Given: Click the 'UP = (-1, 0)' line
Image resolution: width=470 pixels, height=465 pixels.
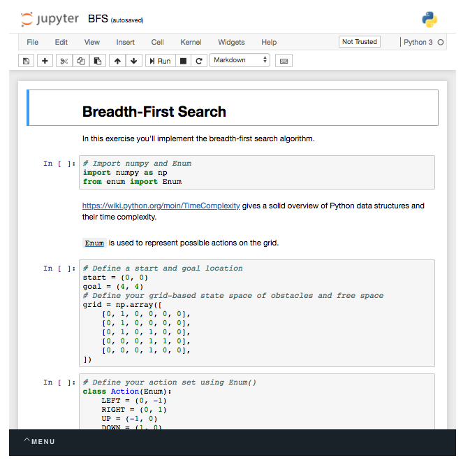Looking at the screenshot, I should 129,418.
